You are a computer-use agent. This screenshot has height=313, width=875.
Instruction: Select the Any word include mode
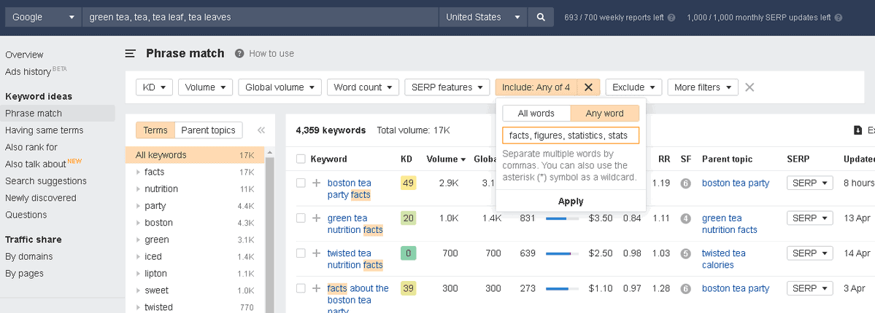[x=604, y=114]
